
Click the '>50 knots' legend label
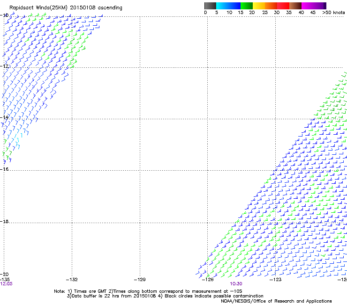(333, 13)
